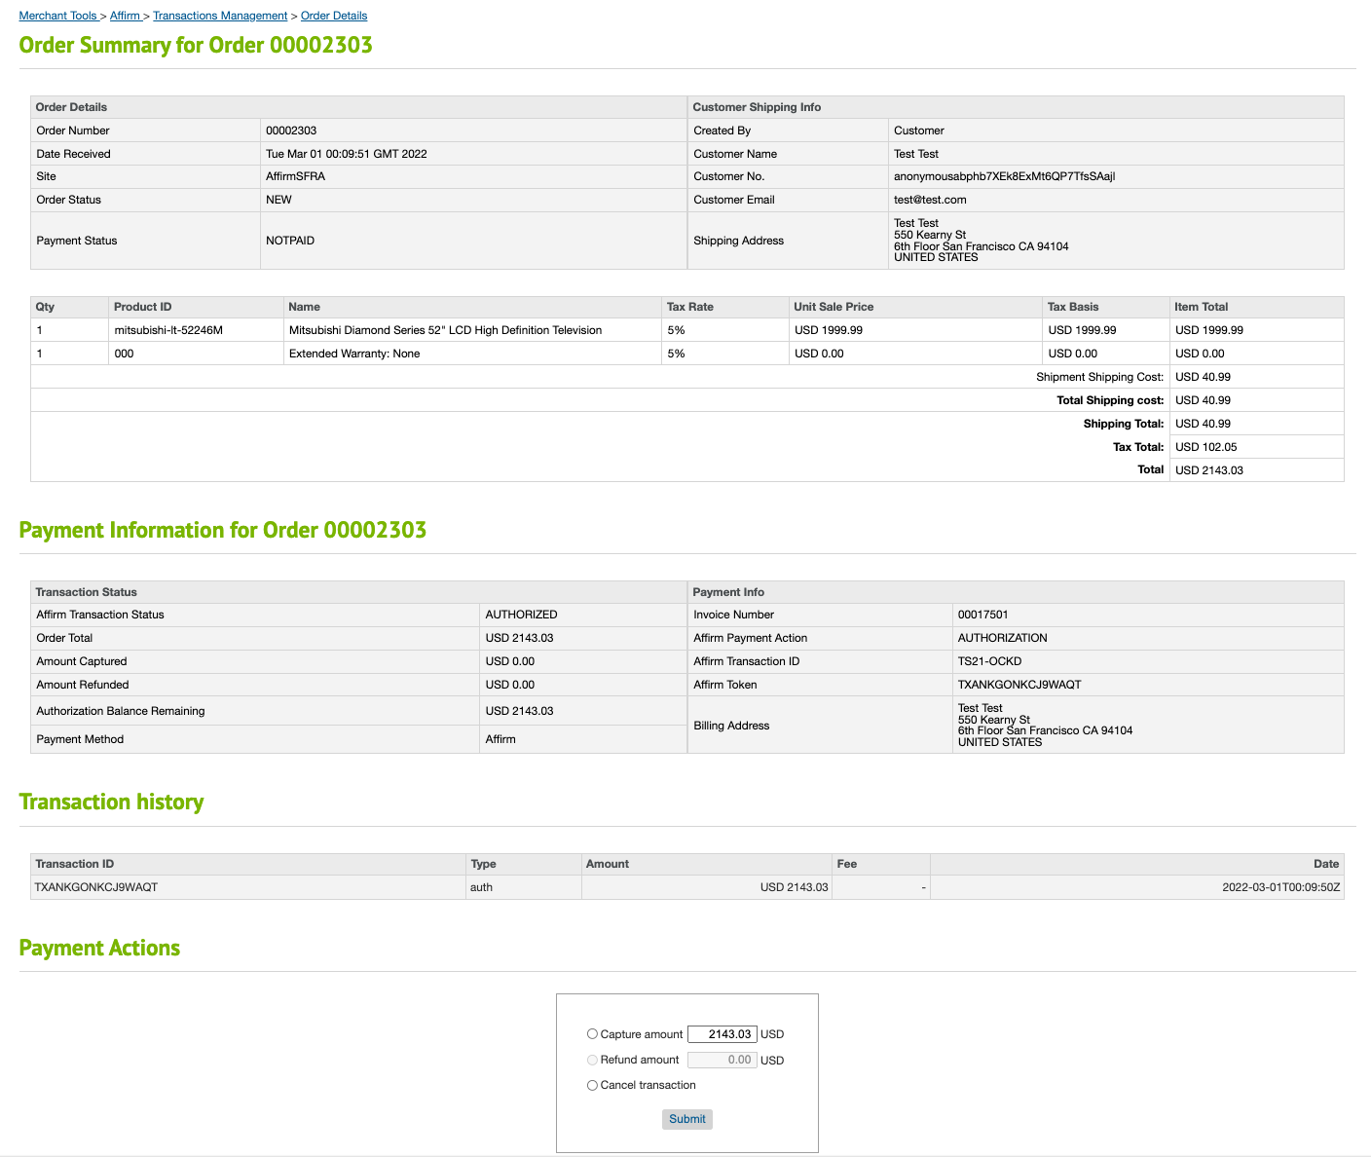Open Transactions Management breadcrumb link
Viewport: 1371px width, 1157px height.
pos(220,16)
